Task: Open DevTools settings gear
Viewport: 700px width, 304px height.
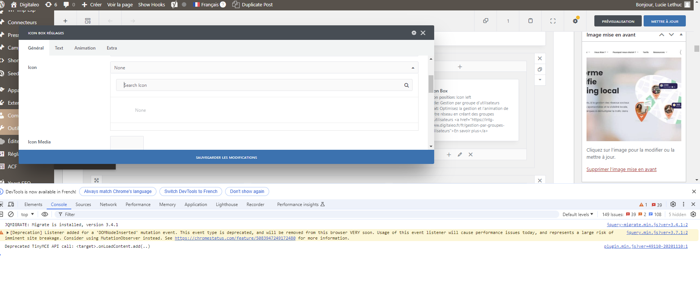Action: pyautogui.click(x=673, y=204)
